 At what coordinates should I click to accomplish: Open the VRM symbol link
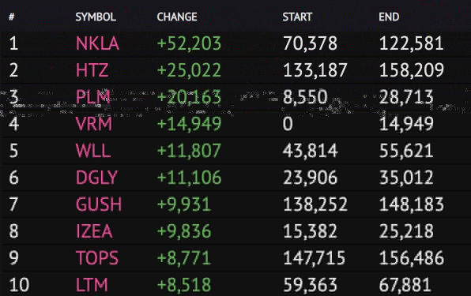[94, 124]
